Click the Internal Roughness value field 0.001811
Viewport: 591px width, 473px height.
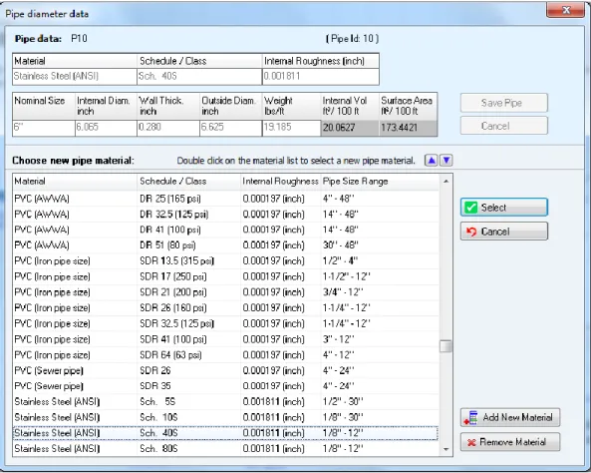pyautogui.click(x=321, y=76)
